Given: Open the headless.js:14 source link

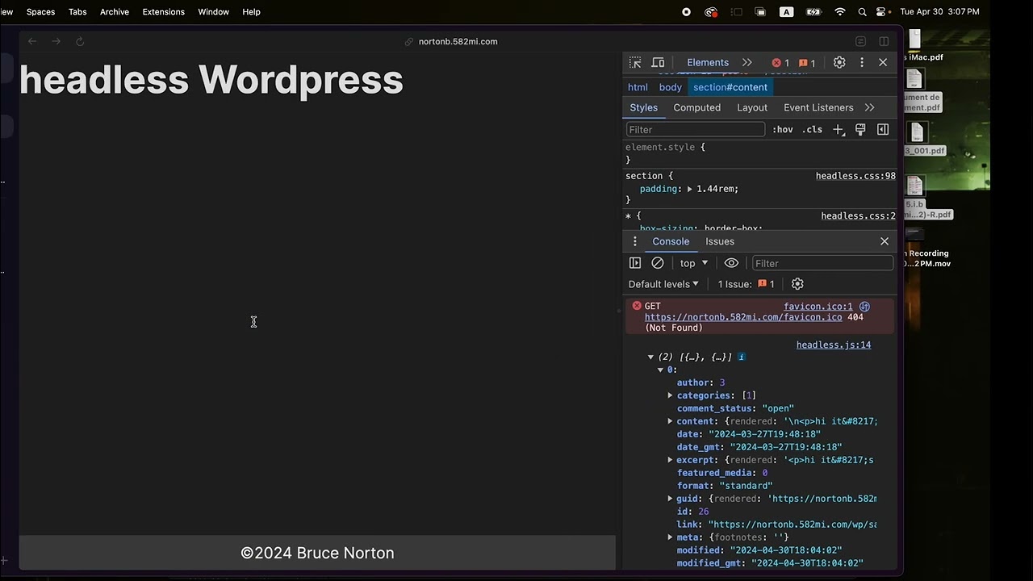Looking at the screenshot, I should (x=834, y=345).
